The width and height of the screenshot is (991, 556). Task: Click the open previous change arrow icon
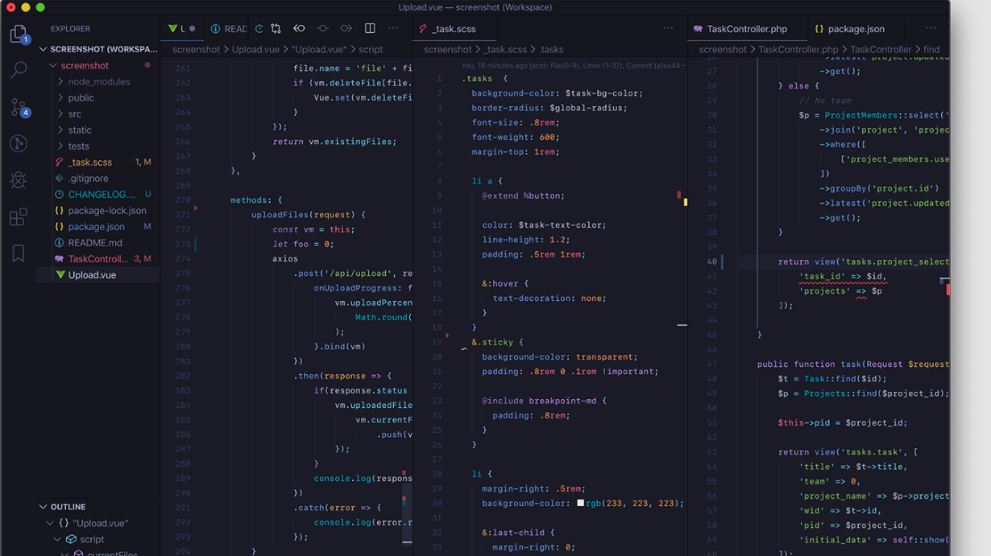point(299,29)
